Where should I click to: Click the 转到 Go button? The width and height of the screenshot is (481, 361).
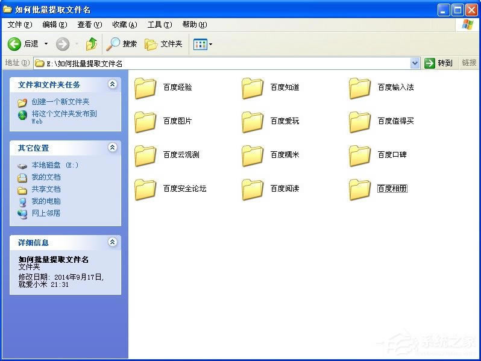[439, 63]
